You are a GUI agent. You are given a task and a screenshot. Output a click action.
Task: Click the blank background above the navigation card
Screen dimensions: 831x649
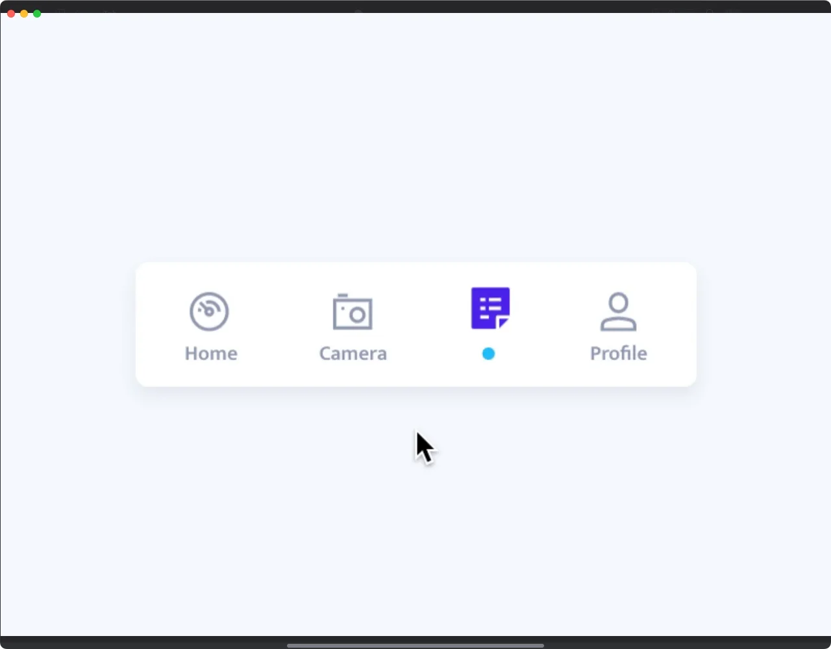tap(415, 136)
